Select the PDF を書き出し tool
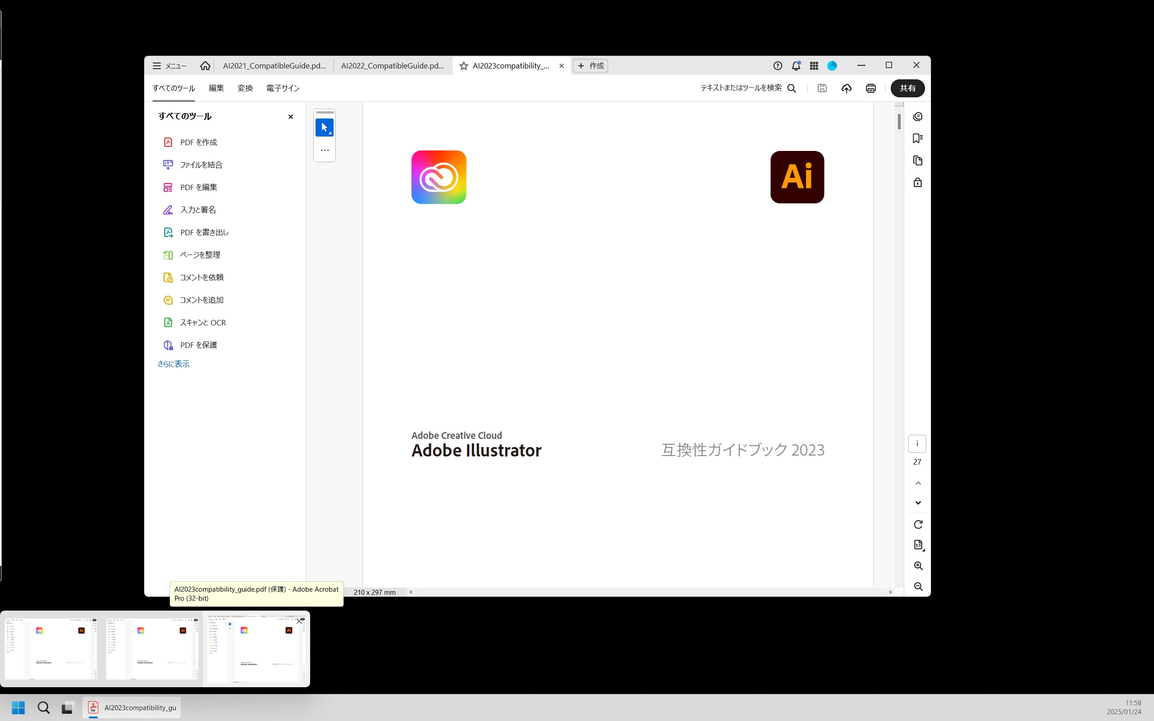 [x=204, y=232]
